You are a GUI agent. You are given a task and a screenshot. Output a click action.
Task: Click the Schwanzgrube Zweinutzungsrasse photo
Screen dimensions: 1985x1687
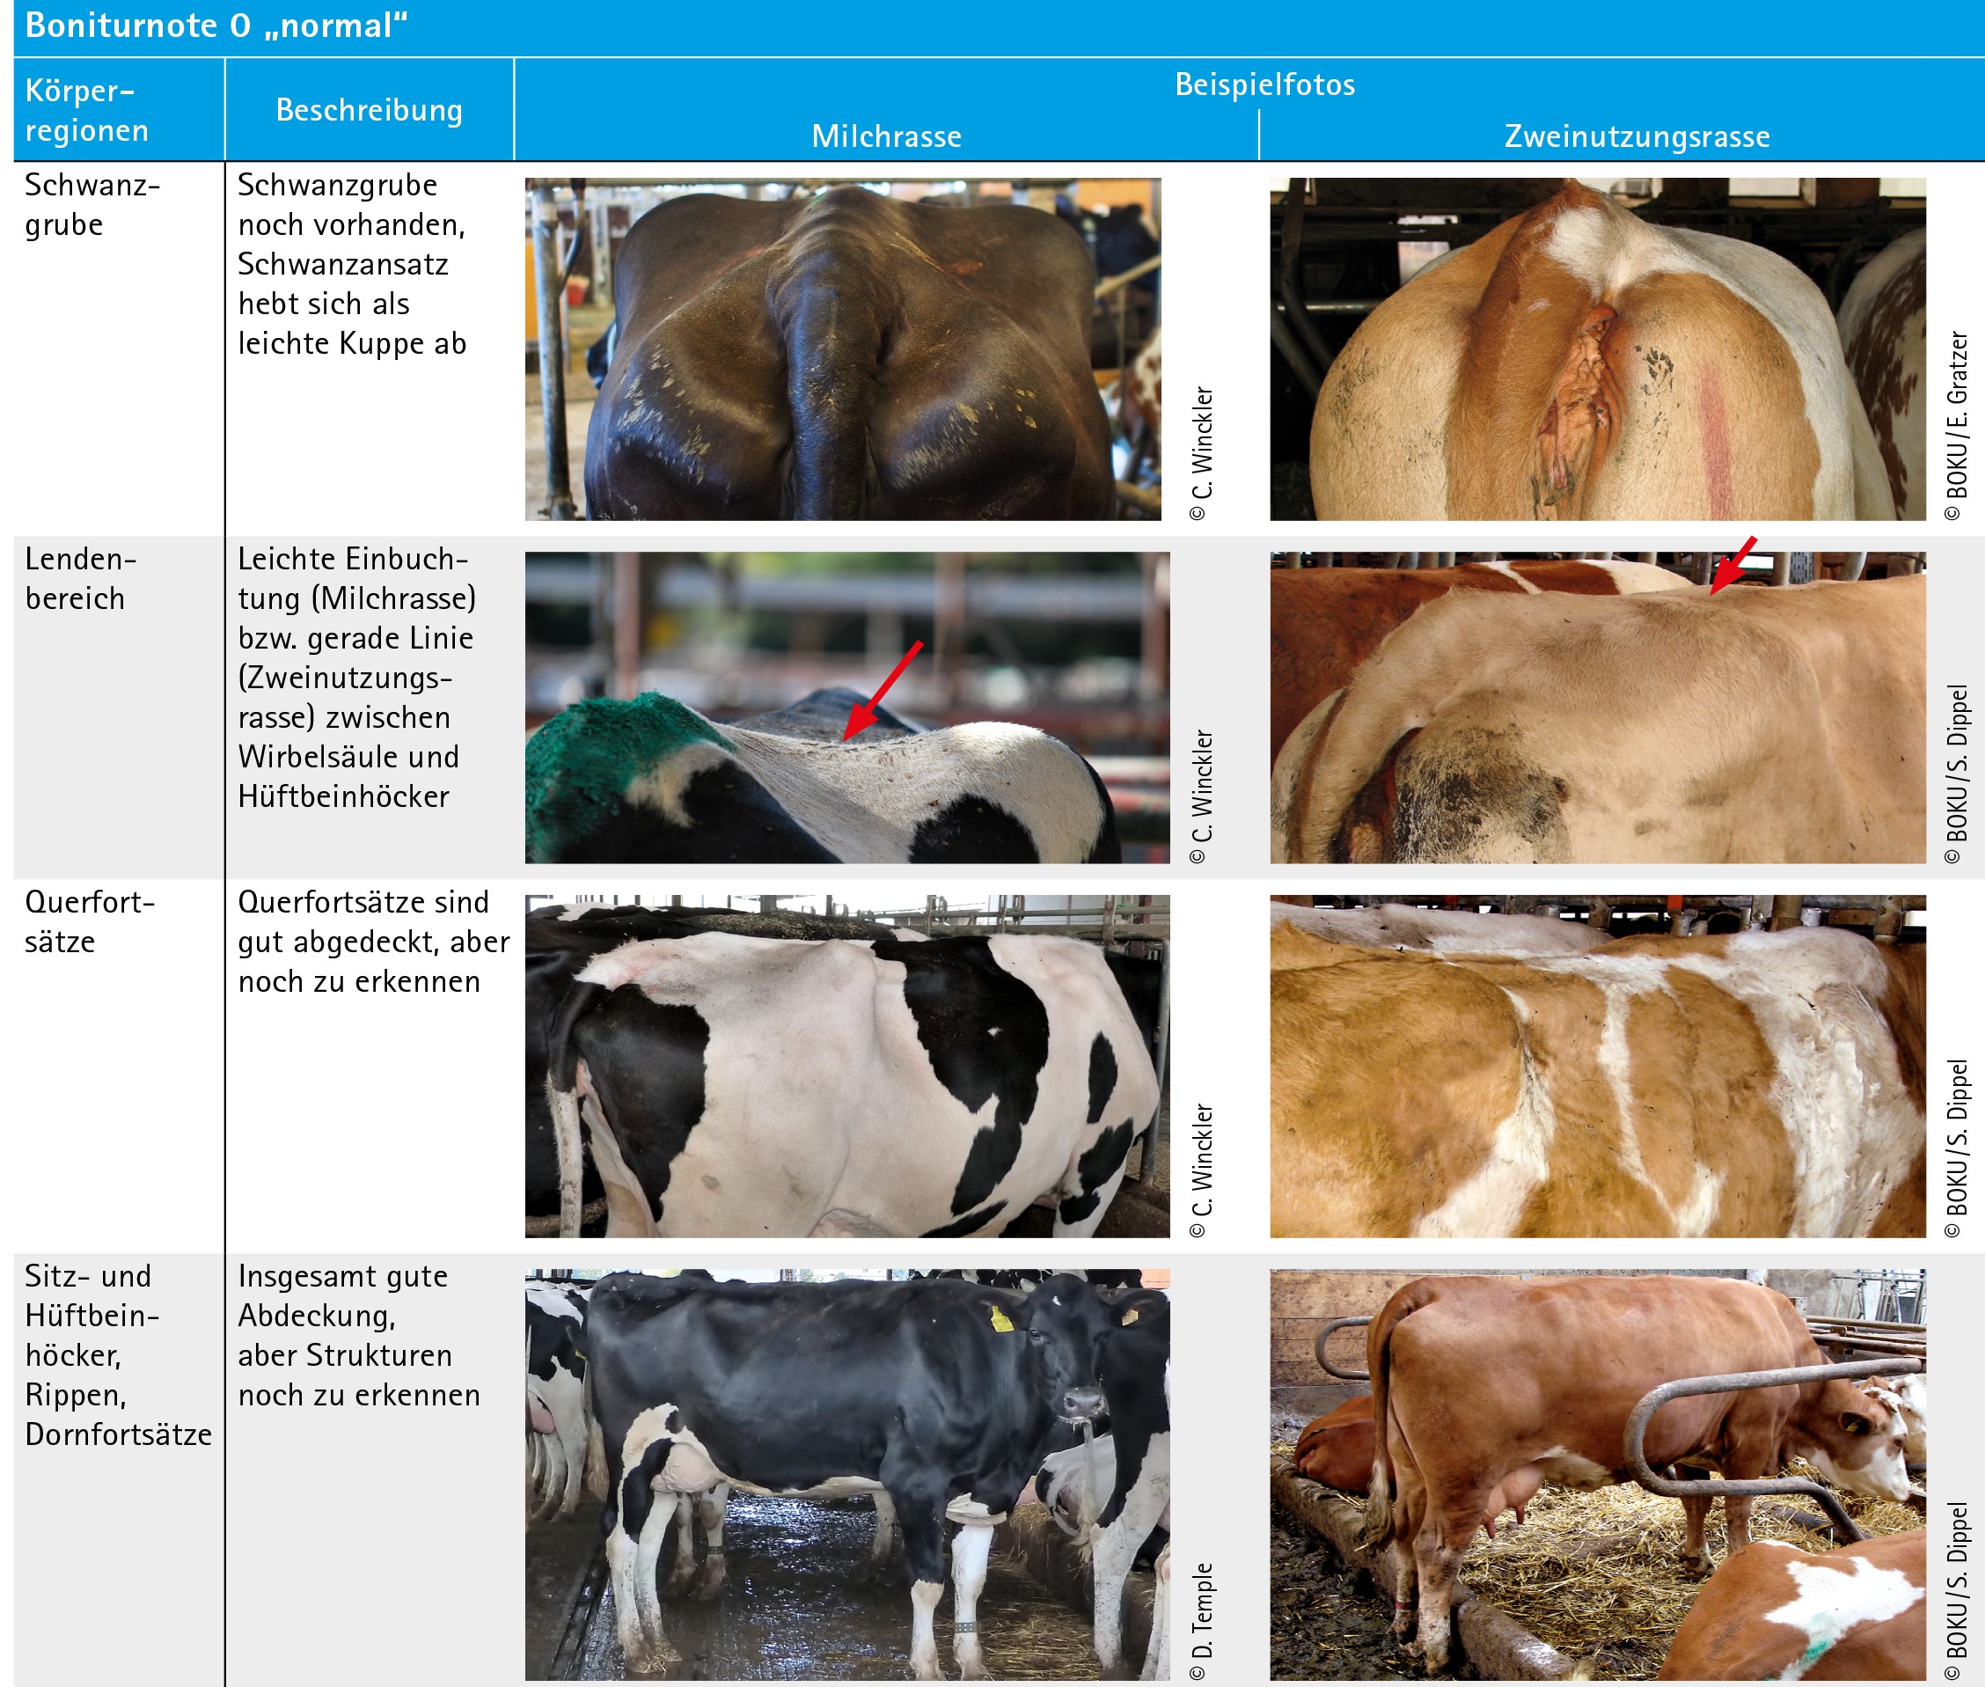point(1598,349)
